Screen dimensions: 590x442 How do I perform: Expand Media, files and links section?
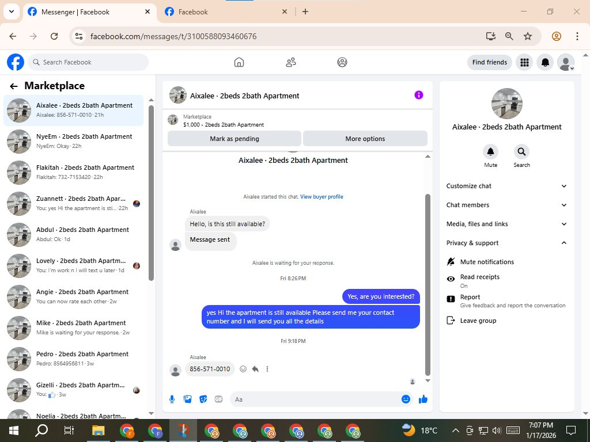506,224
